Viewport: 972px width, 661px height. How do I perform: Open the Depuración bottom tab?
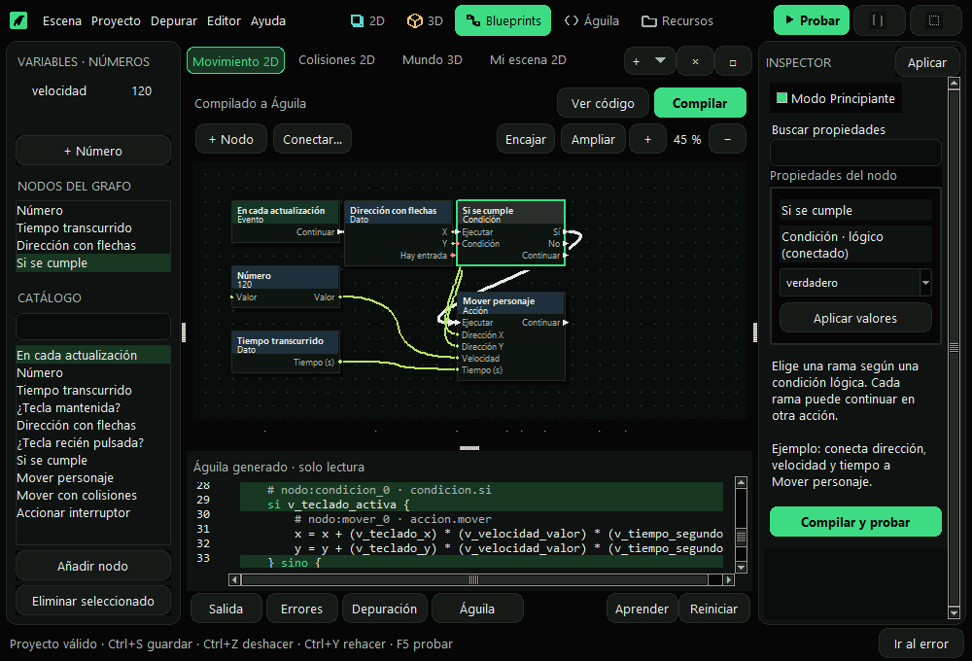point(384,609)
